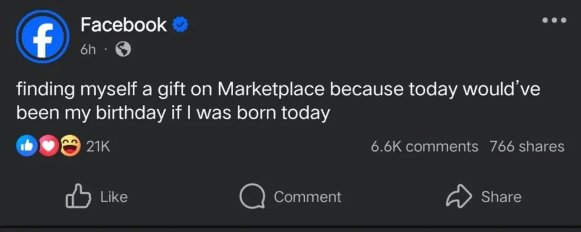Click the blue thumbs-up reaction emoji
The height and width of the screenshot is (232, 581).
tap(27, 146)
